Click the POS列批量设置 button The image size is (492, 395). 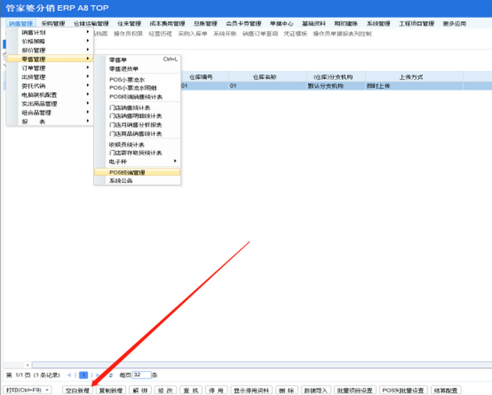[403, 390]
